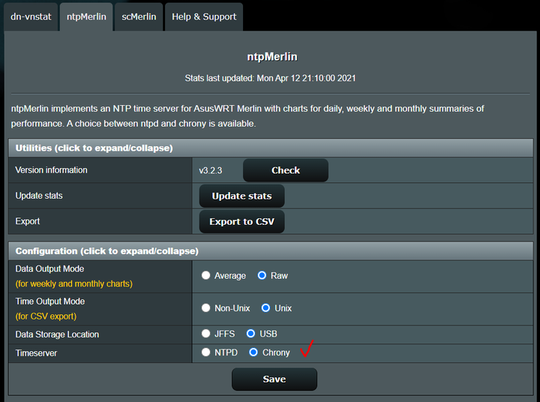The image size is (540, 402).
Task: Switch to the dn-vnstat tab
Action: [31, 17]
